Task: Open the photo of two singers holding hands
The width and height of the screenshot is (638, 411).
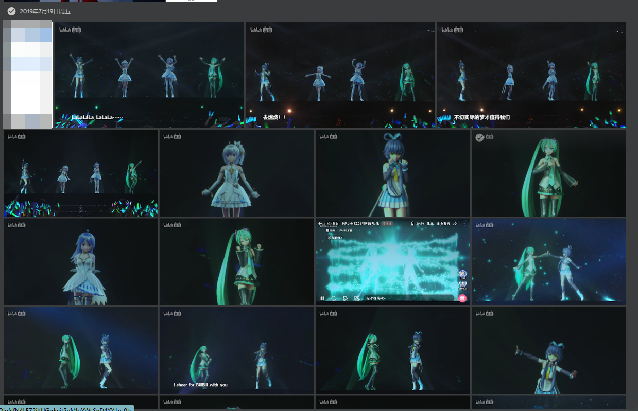Action: [548, 262]
